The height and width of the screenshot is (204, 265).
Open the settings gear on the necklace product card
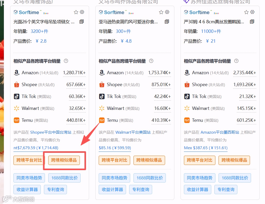point(82,12)
